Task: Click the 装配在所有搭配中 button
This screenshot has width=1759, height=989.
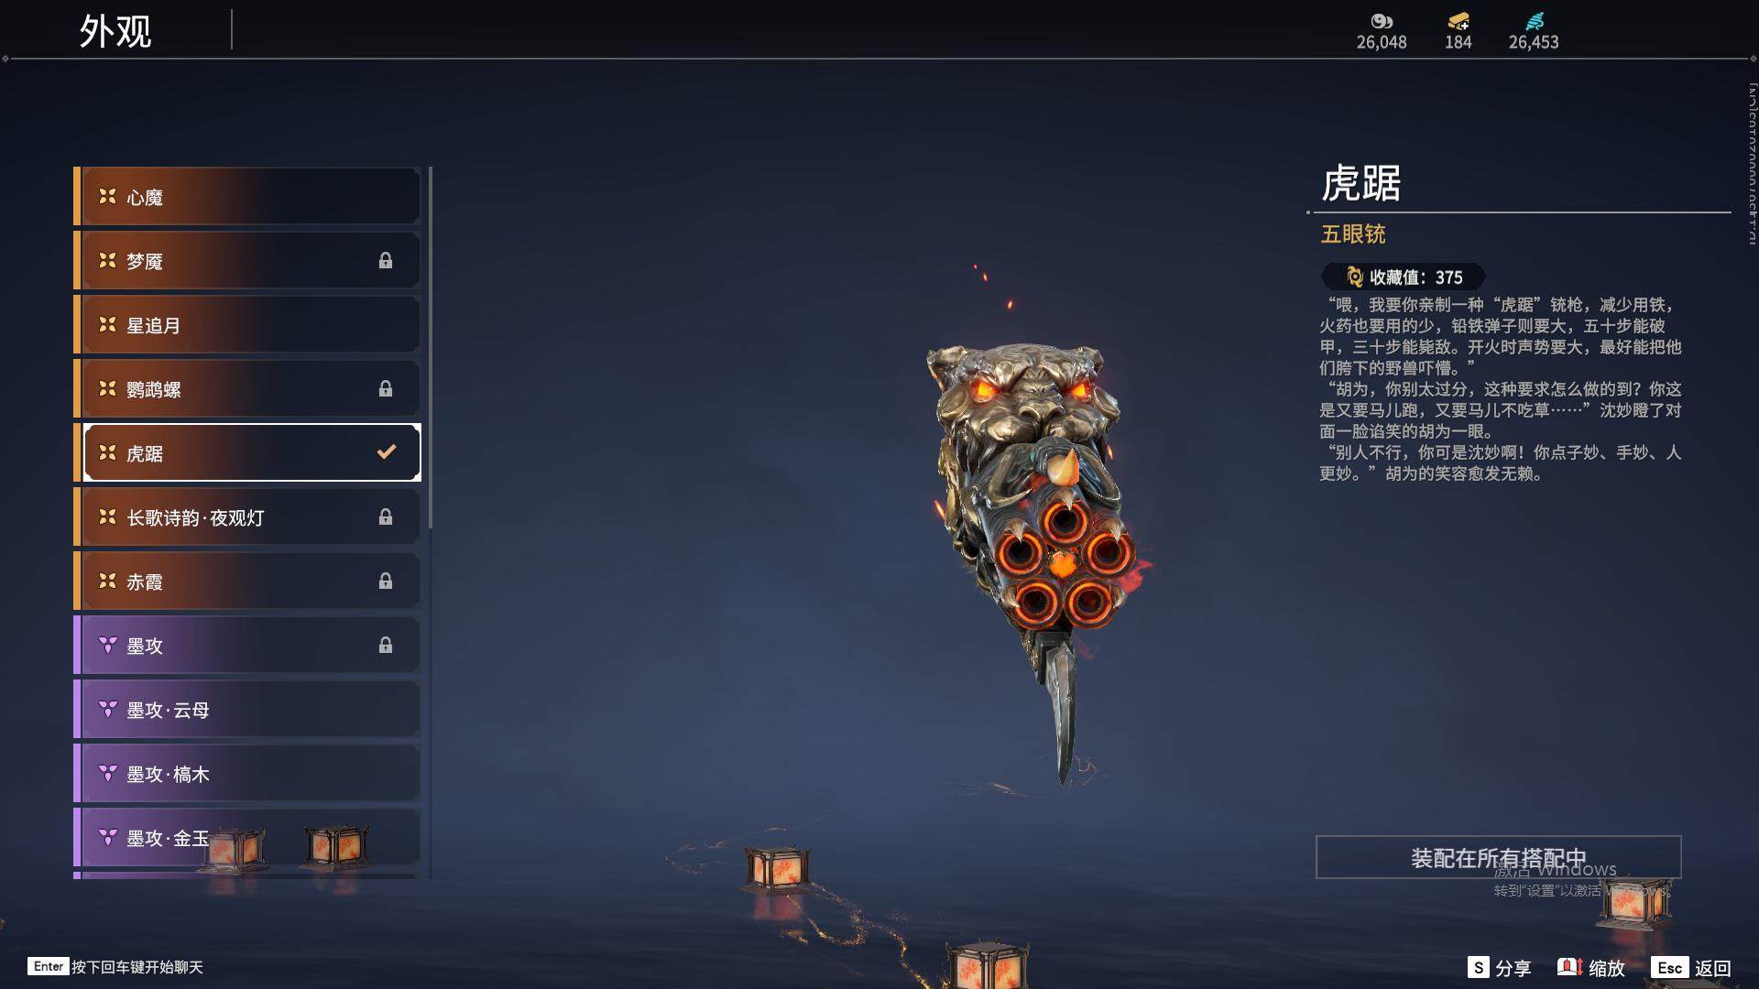Action: [1498, 857]
